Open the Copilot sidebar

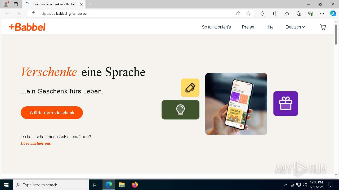[333, 13]
